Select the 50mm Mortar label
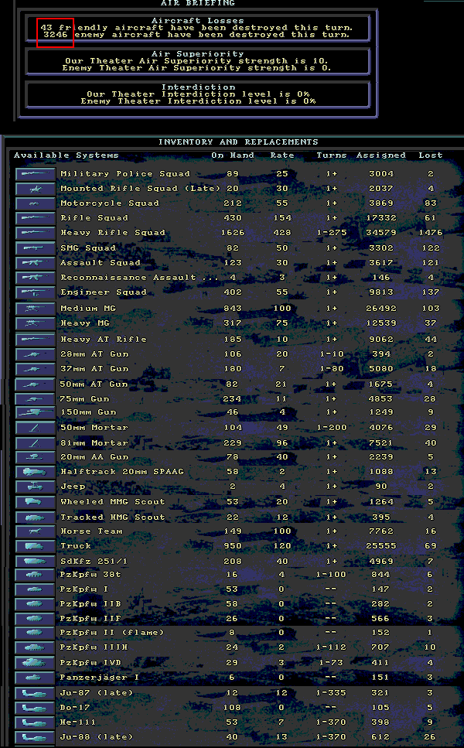Image resolution: width=464 pixels, height=748 pixels. coord(94,428)
